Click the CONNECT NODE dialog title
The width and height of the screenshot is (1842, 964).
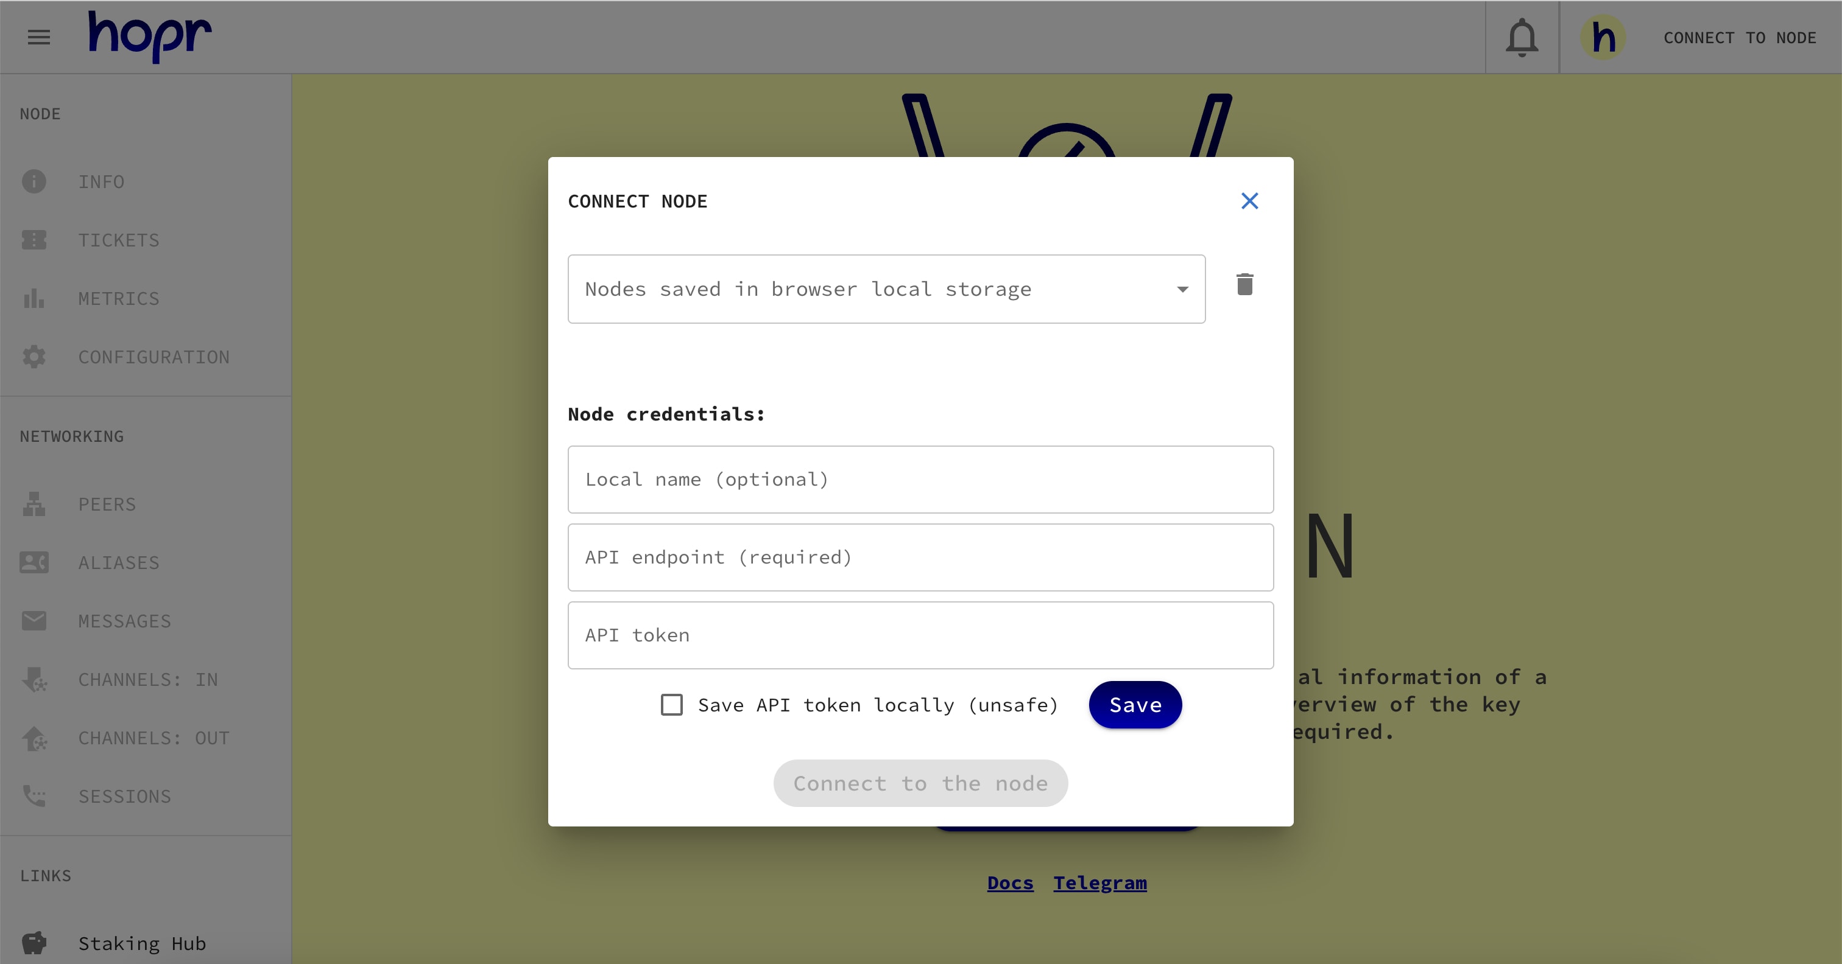pyautogui.click(x=637, y=201)
